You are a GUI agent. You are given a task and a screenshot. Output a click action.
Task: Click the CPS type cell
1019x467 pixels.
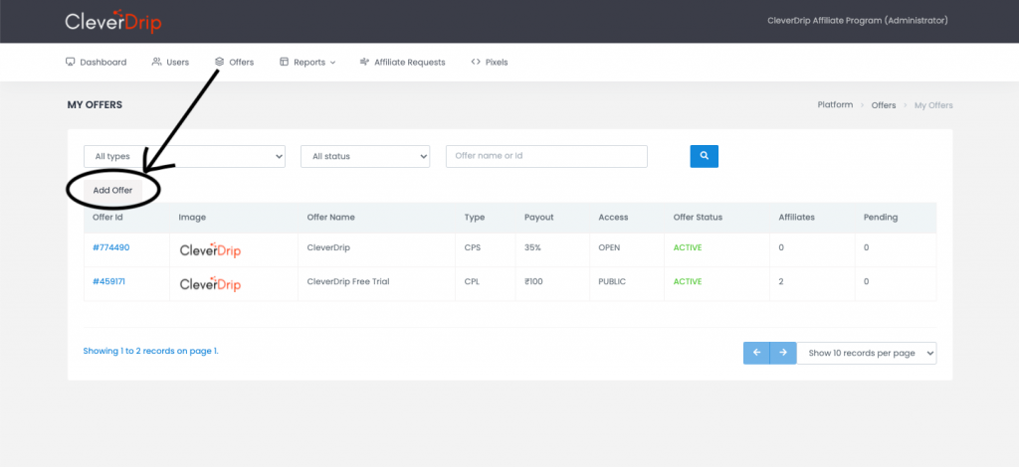pyautogui.click(x=473, y=247)
